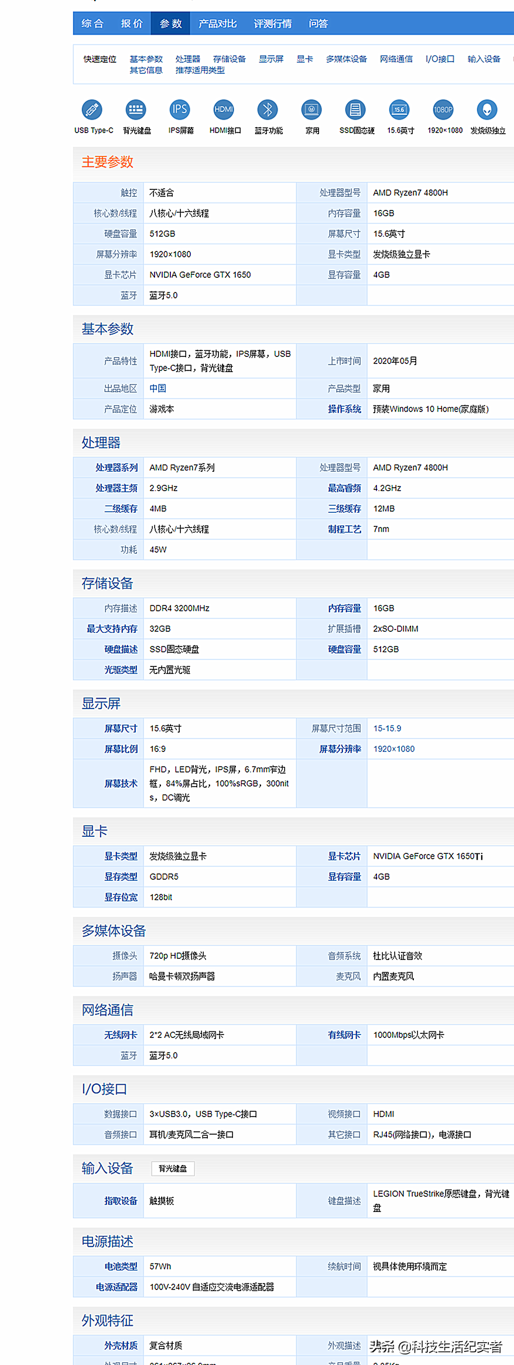Click the HDMI接口 feature icon
This screenshot has height=1365, width=514.
pyautogui.click(x=224, y=110)
